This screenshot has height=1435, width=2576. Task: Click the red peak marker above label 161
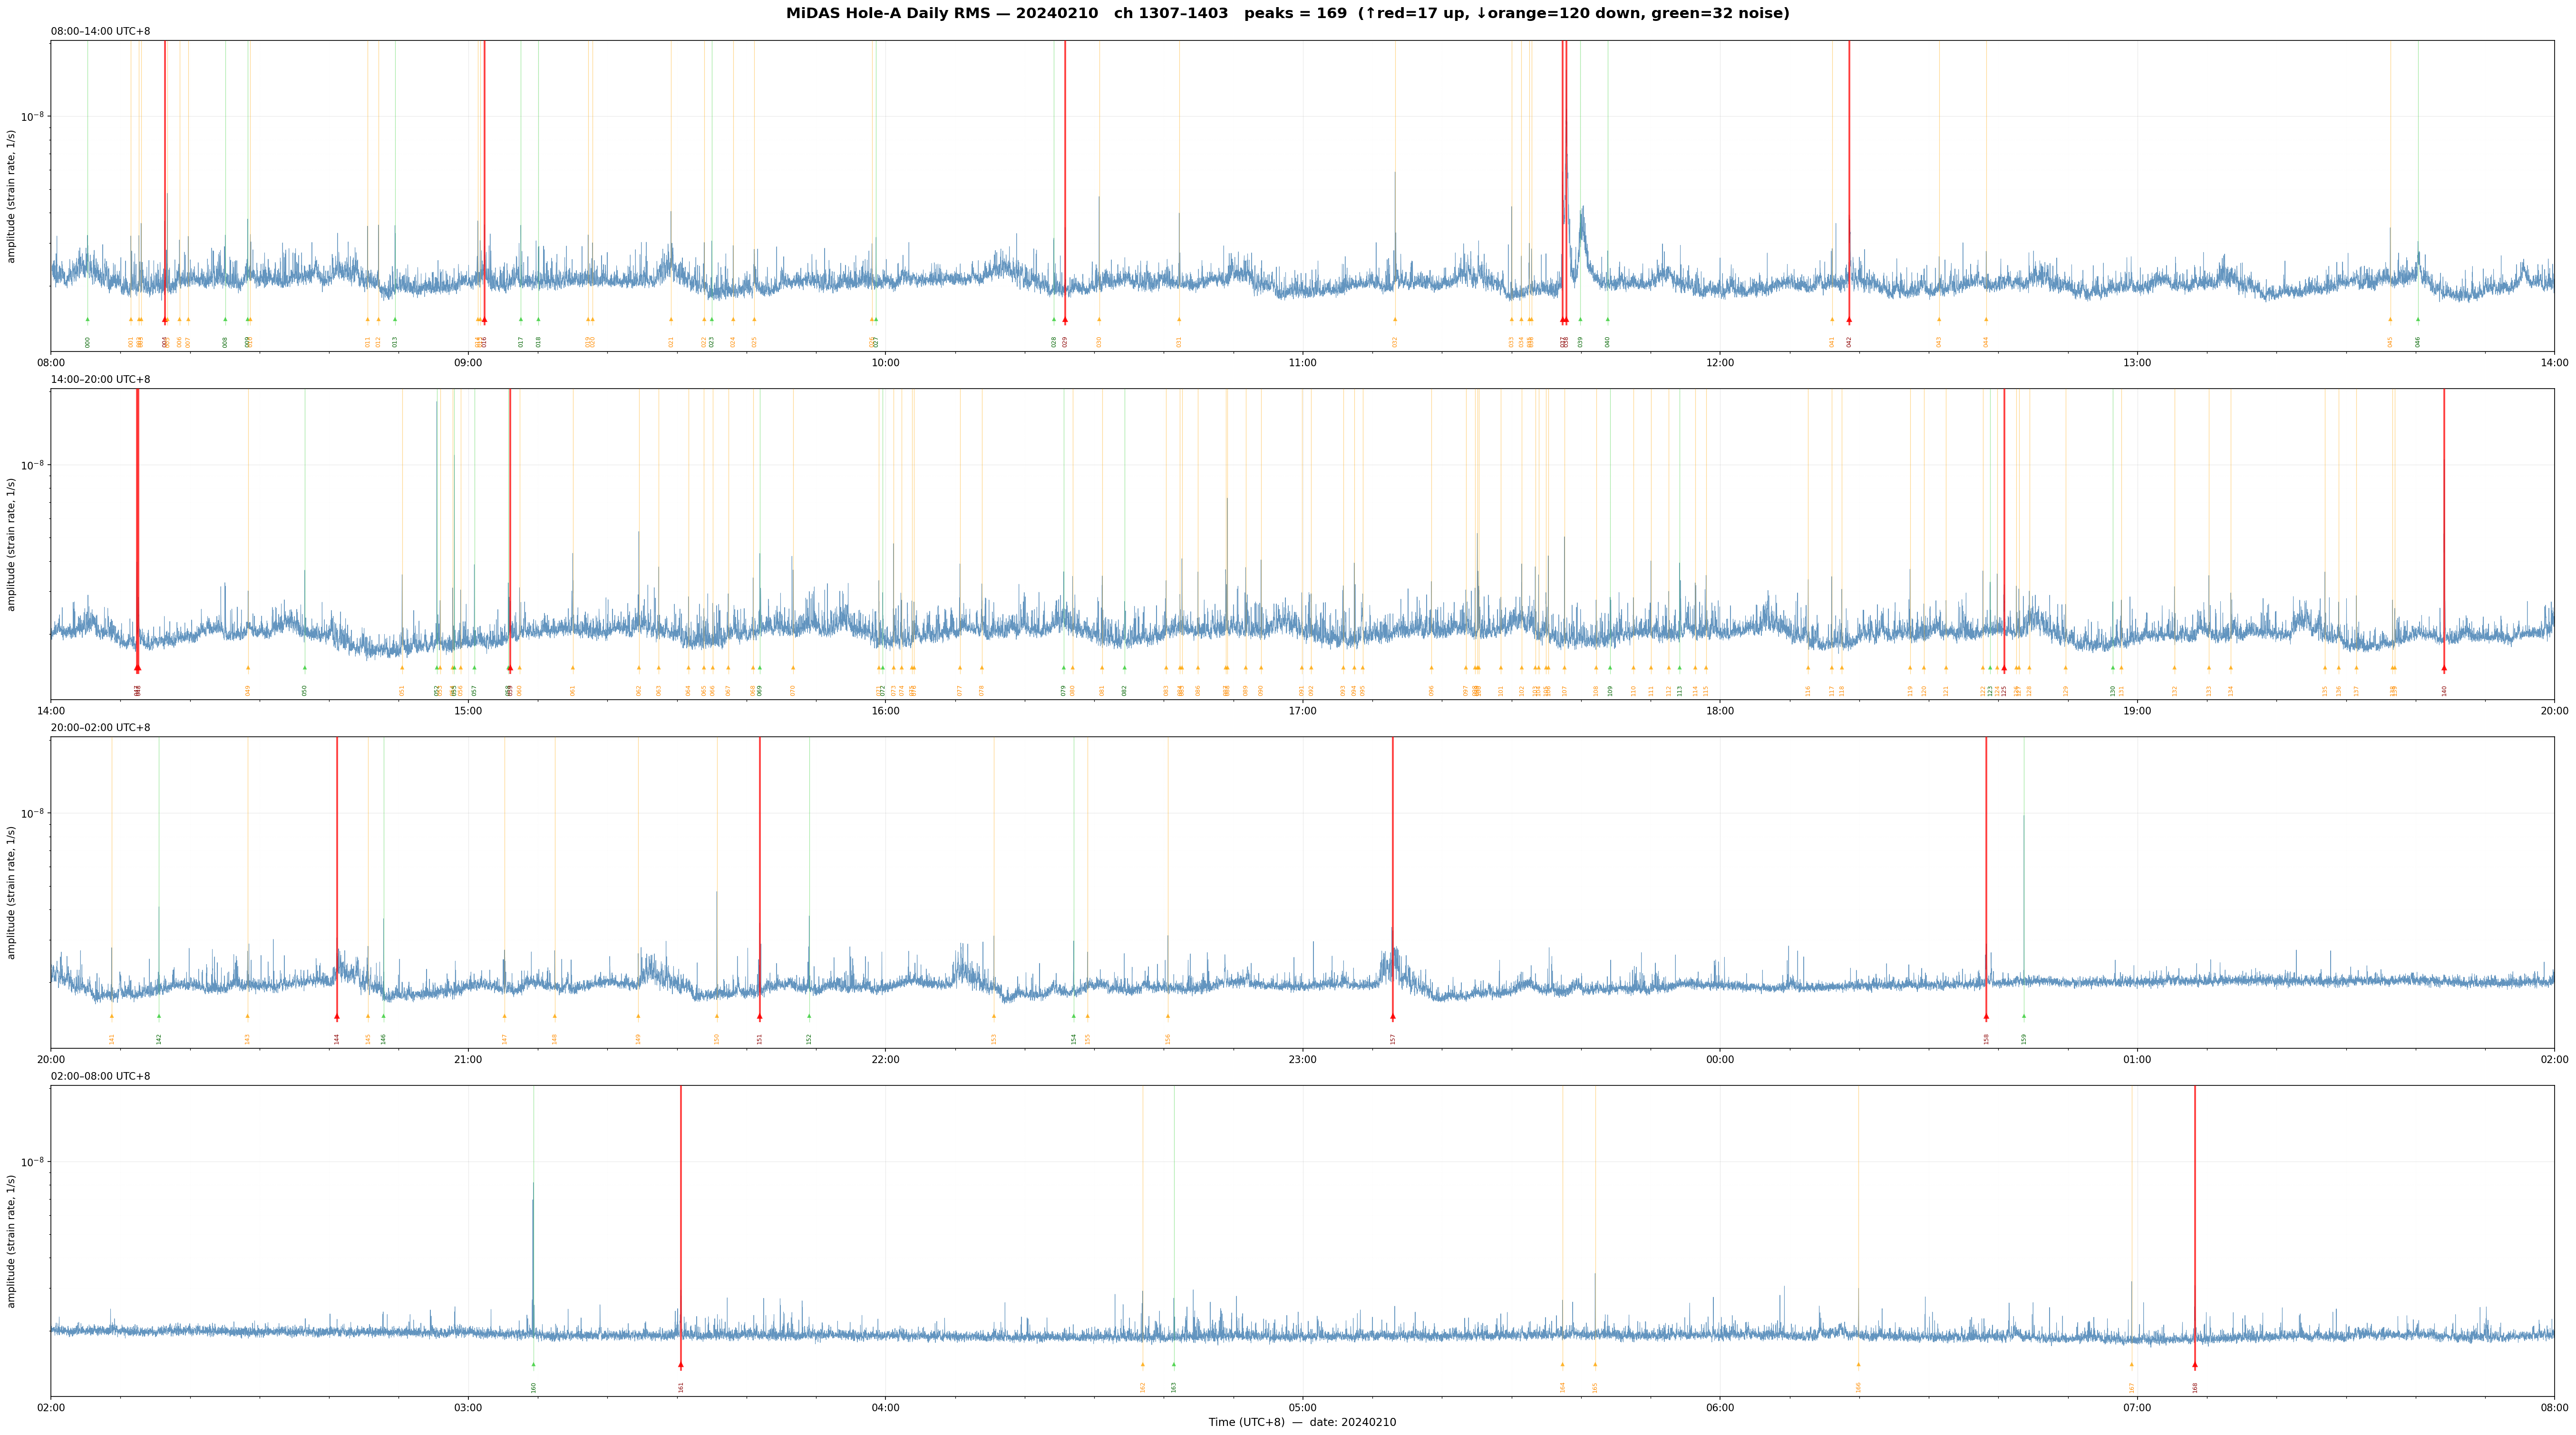[x=681, y=1364]
